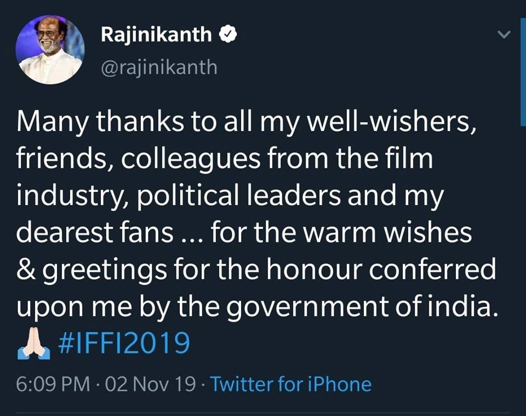526x416 pixels.
Task: Open the tweet options chevron menu
Action: 504,34
